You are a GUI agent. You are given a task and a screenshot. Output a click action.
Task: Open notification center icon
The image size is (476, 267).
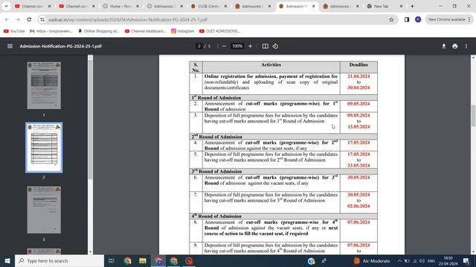pyautogui.click(x=466, y=260)
